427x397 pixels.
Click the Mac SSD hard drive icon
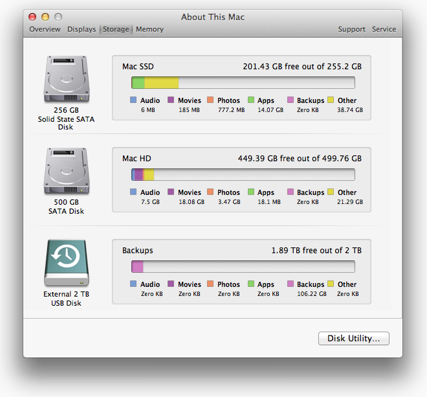pos(67,79)
